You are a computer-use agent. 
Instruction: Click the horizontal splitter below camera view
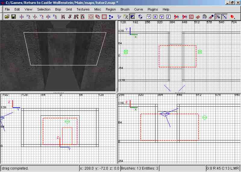(x=58, y=92)
